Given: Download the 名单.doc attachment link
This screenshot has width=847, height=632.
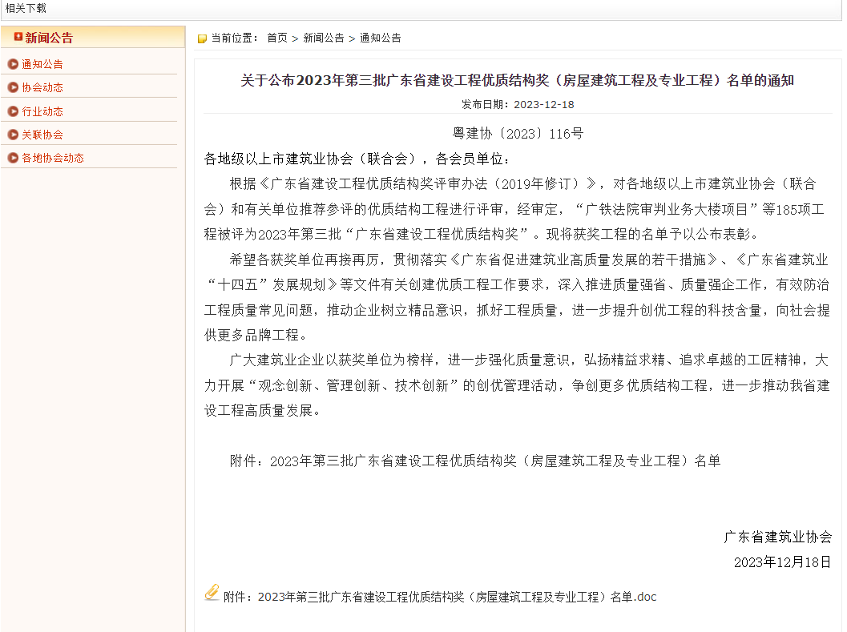Looking at the screenshot, I should click(457, 597).
